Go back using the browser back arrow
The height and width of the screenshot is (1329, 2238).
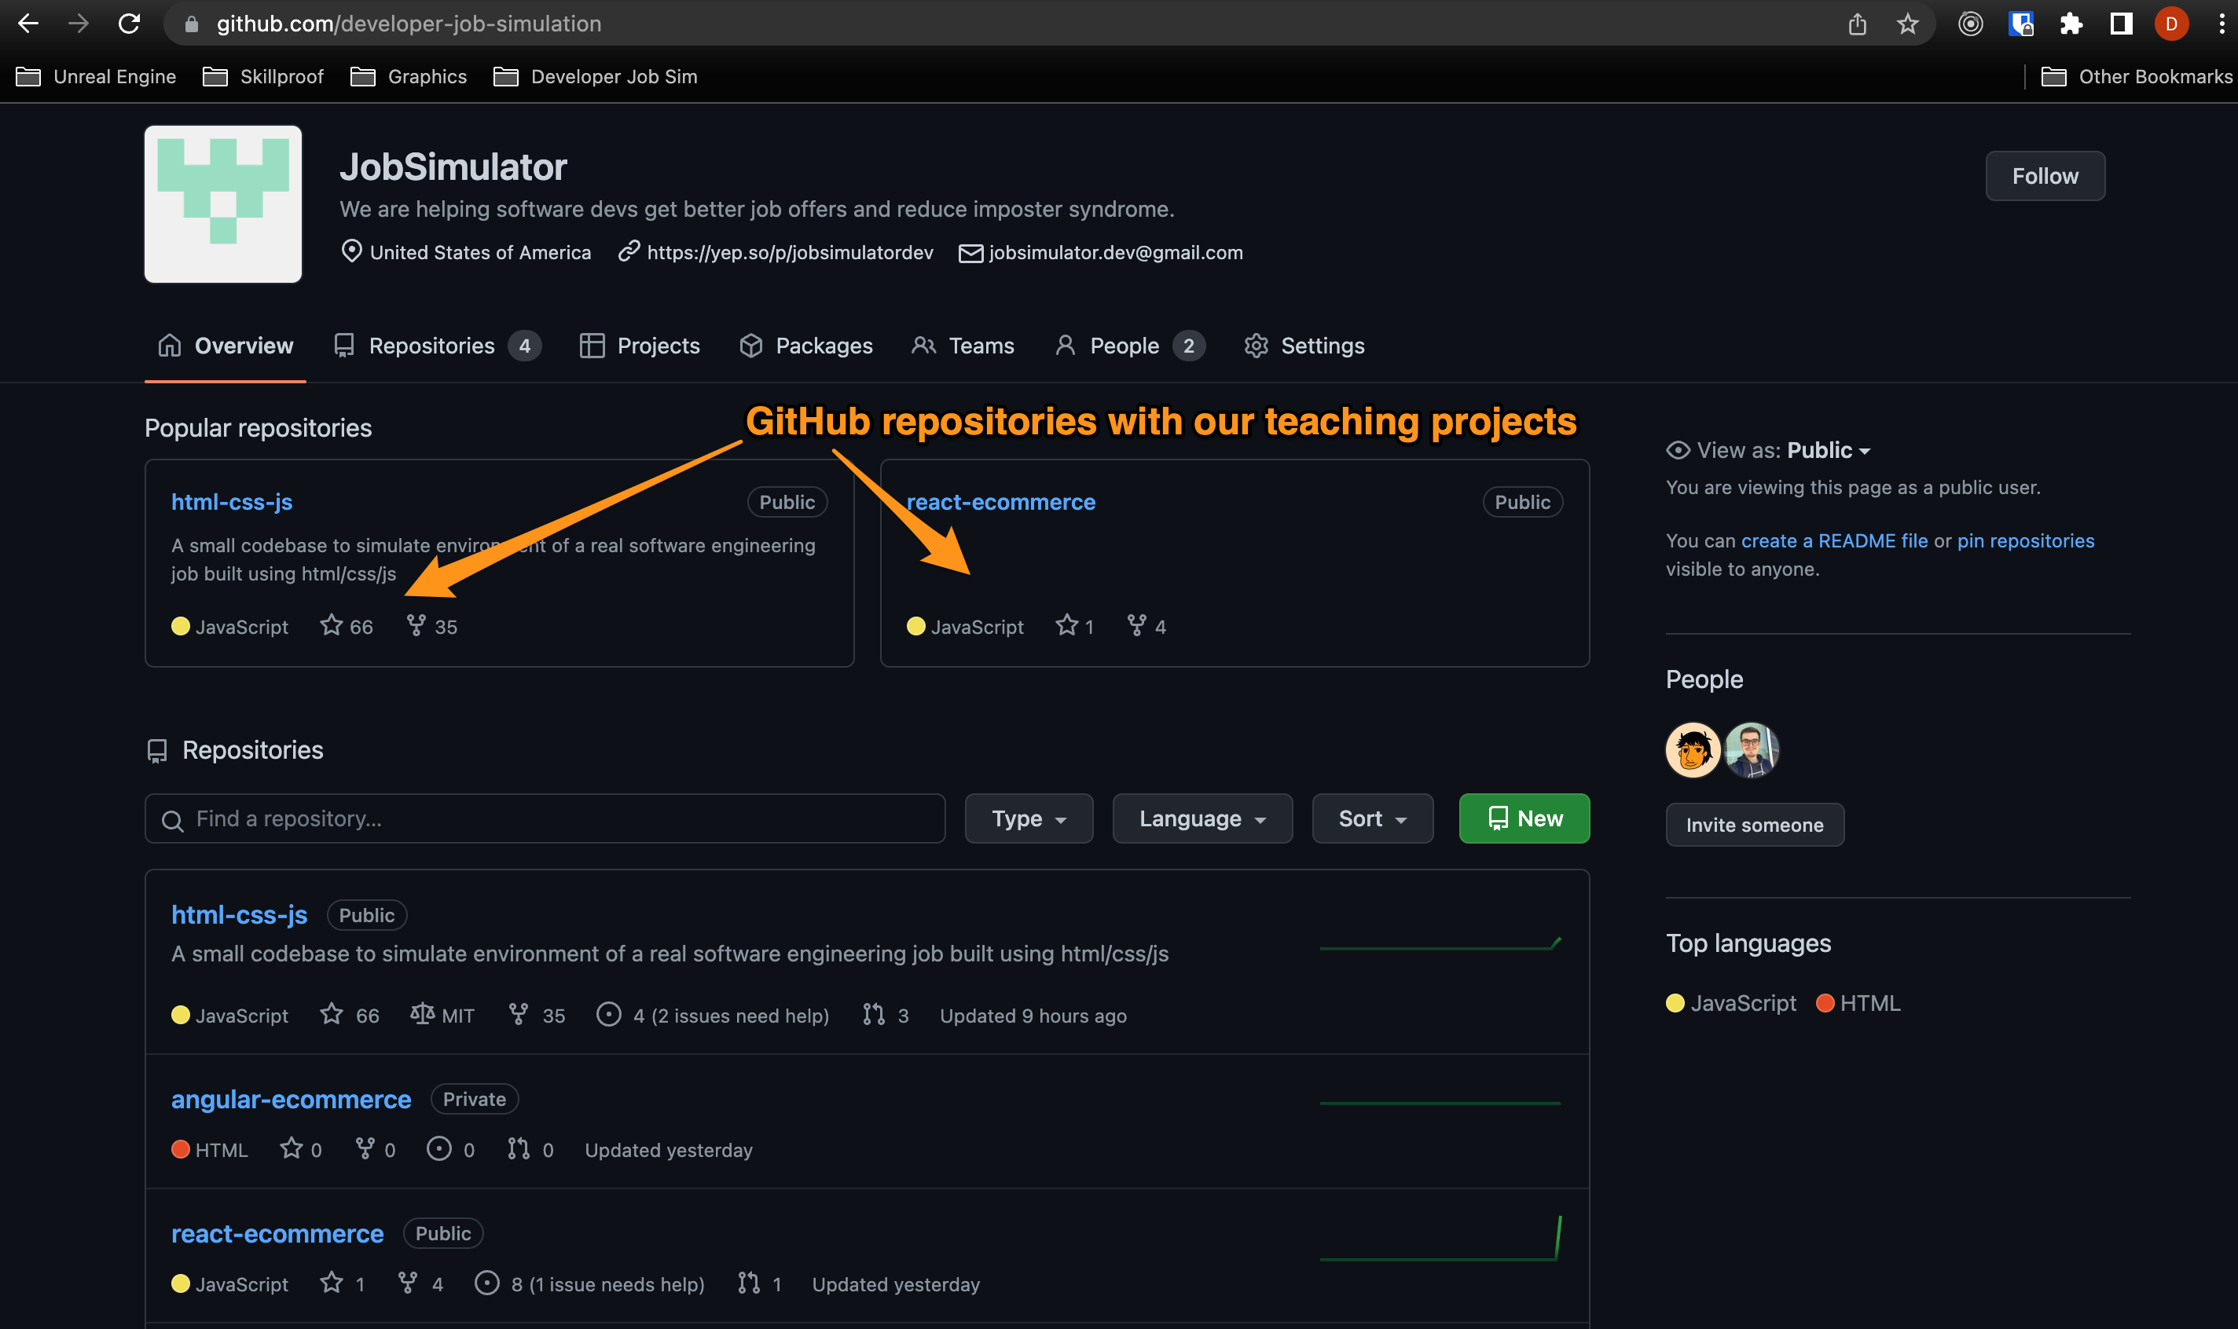(x=28, y=24)
